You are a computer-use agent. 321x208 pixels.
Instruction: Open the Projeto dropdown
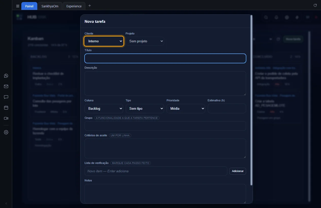(x=145, y=41)
